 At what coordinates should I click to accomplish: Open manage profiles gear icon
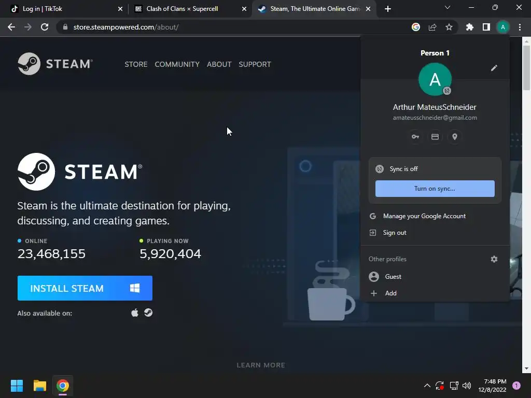pyautogui.click(x=494, y=259)
